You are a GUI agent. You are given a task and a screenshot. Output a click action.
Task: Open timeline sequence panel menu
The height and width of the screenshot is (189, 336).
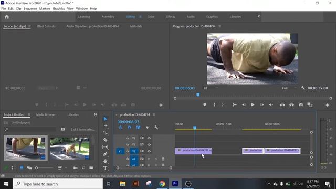(x=154, y=114)
